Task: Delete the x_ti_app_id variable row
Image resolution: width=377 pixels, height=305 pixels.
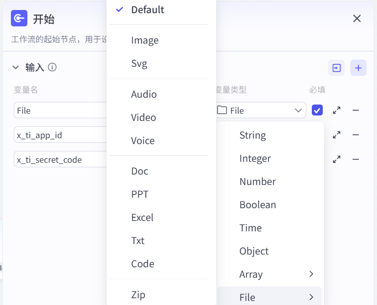Action: pos(356,135)
